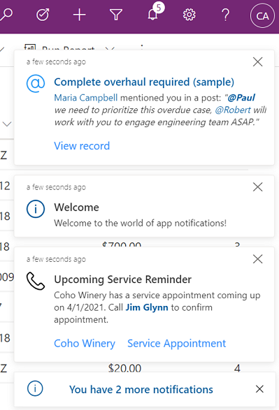Open the CA user account avatar
The width and height of the screenshot is (279, 410).
point(262,15)
